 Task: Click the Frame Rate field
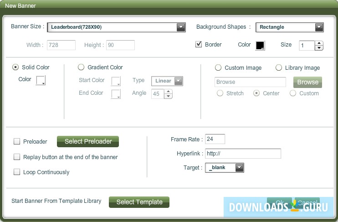click(x=215, y=139)
